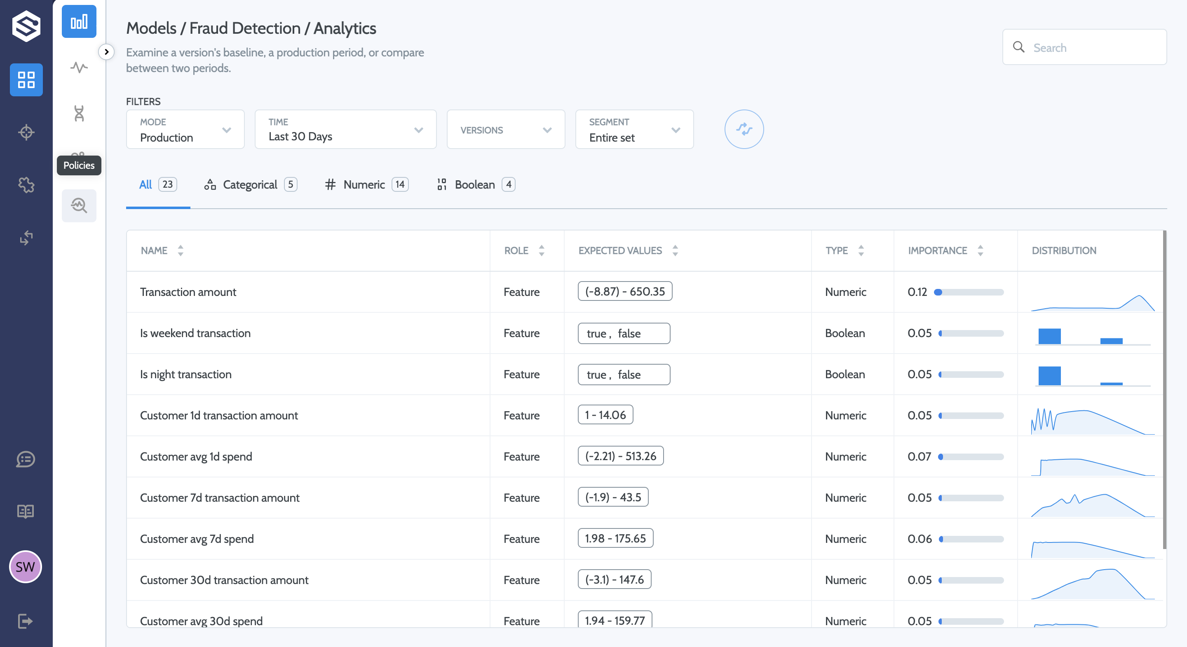This screenshot has height=647, width=1187.
Task: Open the documentation book icon
Action: (x=26, y=511)
